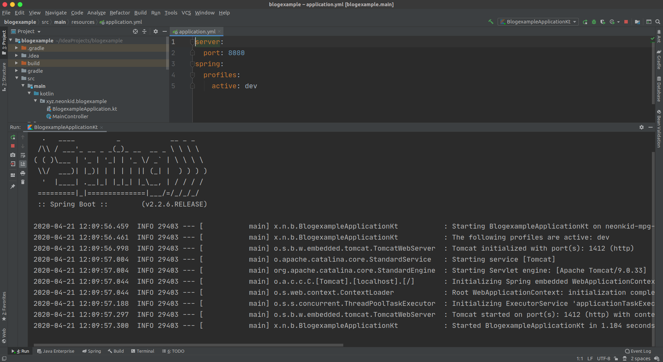Open the Java Enterprise tool window
663x362 pixels.
pyautogui.click(x=56, y=351)
